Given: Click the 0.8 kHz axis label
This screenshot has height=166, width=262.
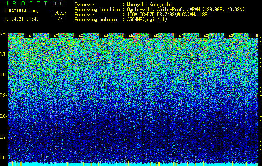Looking at the screenshot, I should tap(3, 116).
